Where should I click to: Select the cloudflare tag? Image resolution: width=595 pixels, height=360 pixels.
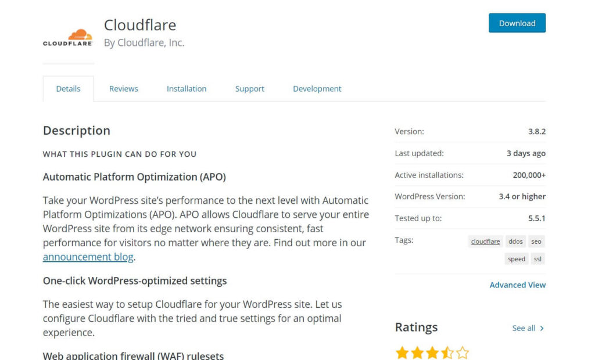485,241
